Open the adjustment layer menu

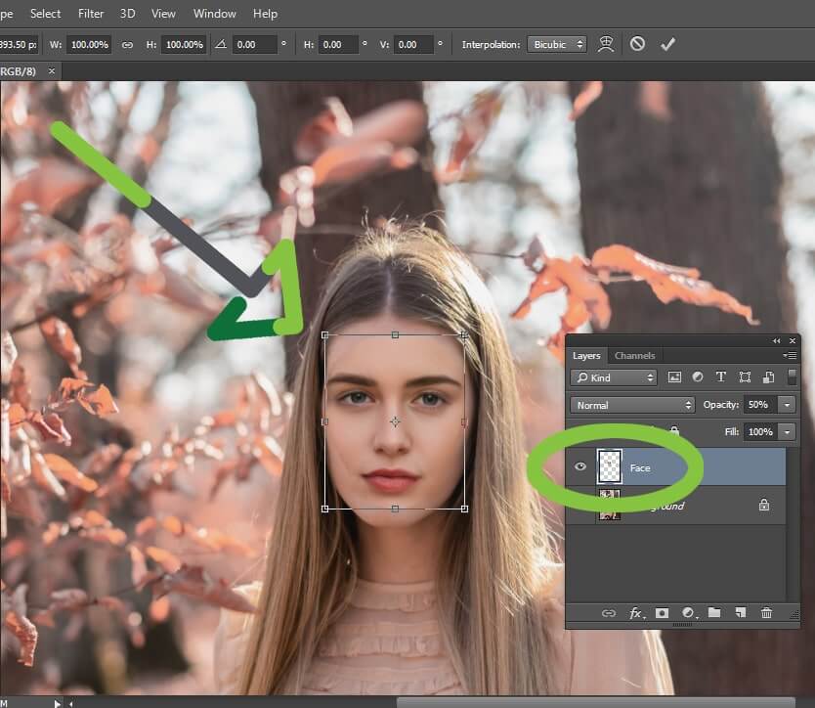(687, 613)
